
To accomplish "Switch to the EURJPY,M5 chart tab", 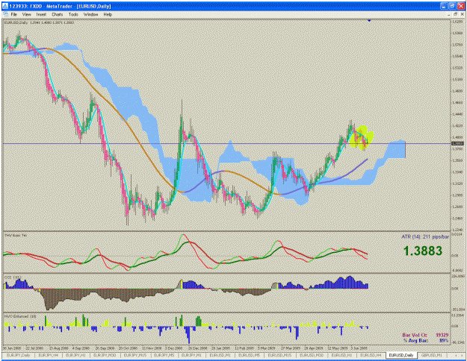I will [x=164, y=355].
